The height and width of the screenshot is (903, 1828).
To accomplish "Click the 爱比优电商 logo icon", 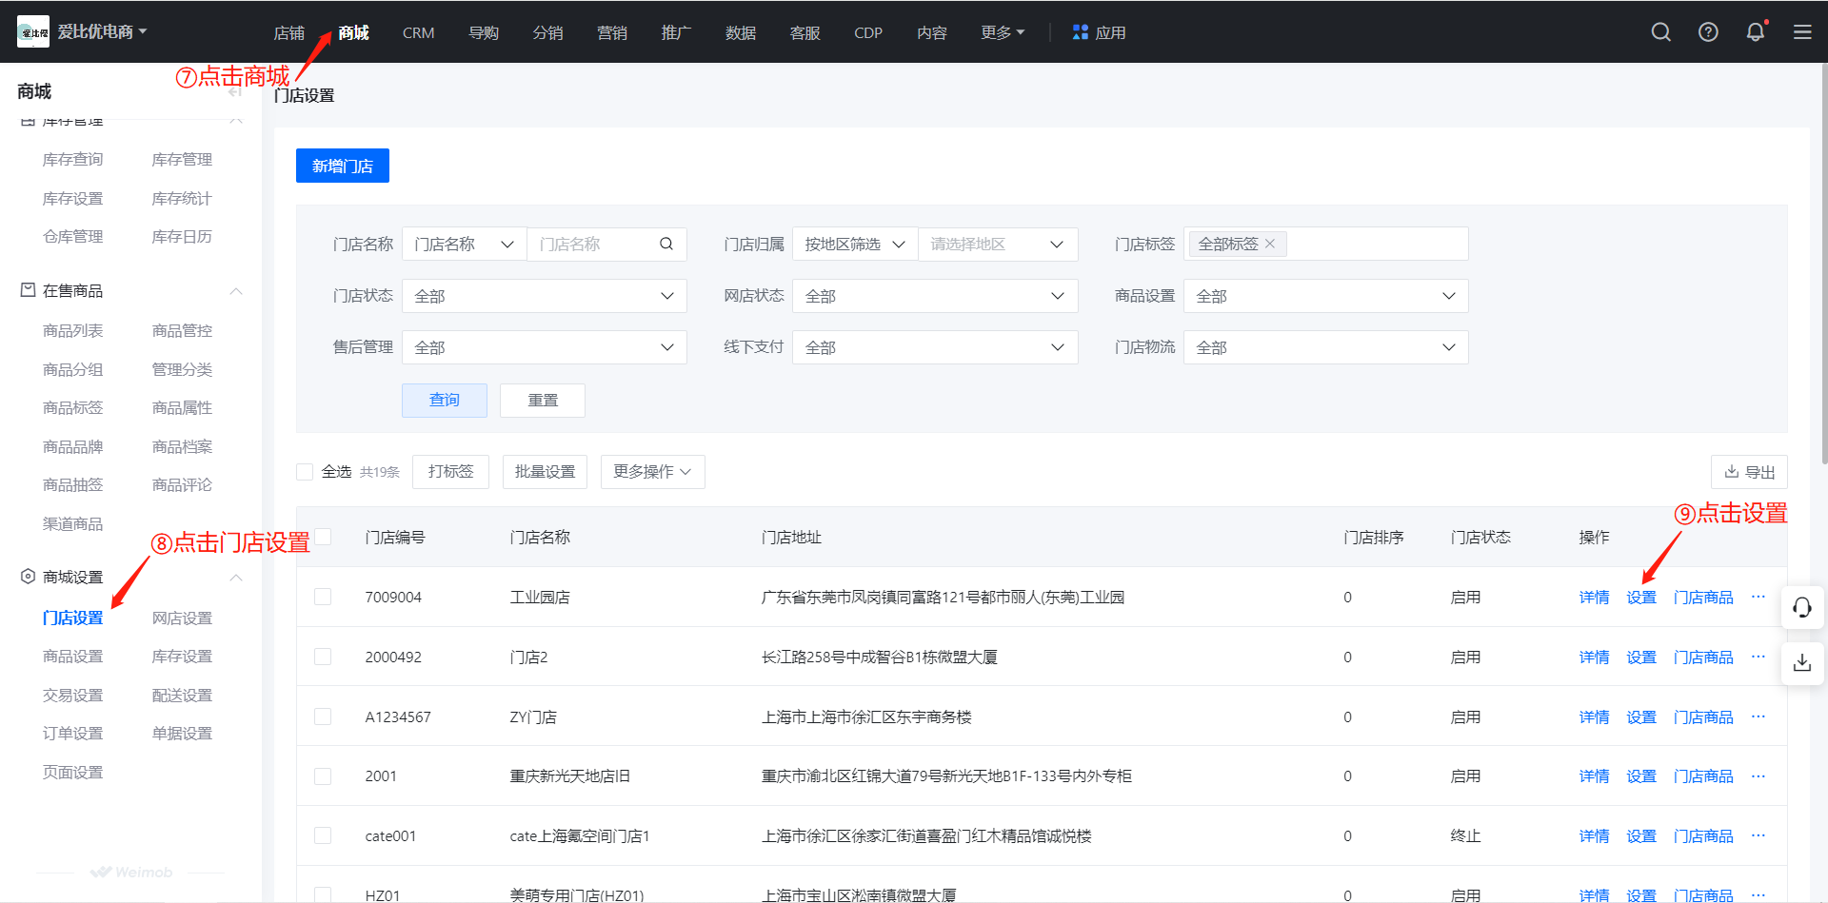I will [33, 31].
